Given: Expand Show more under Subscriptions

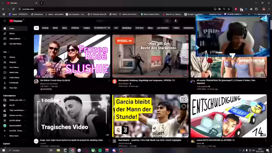Looking at the screenshot, I should tap(14, 136).
